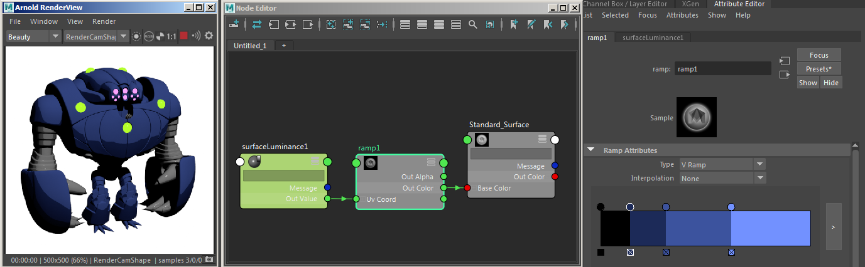Click the Presets* button

click(x=819, y=68)
